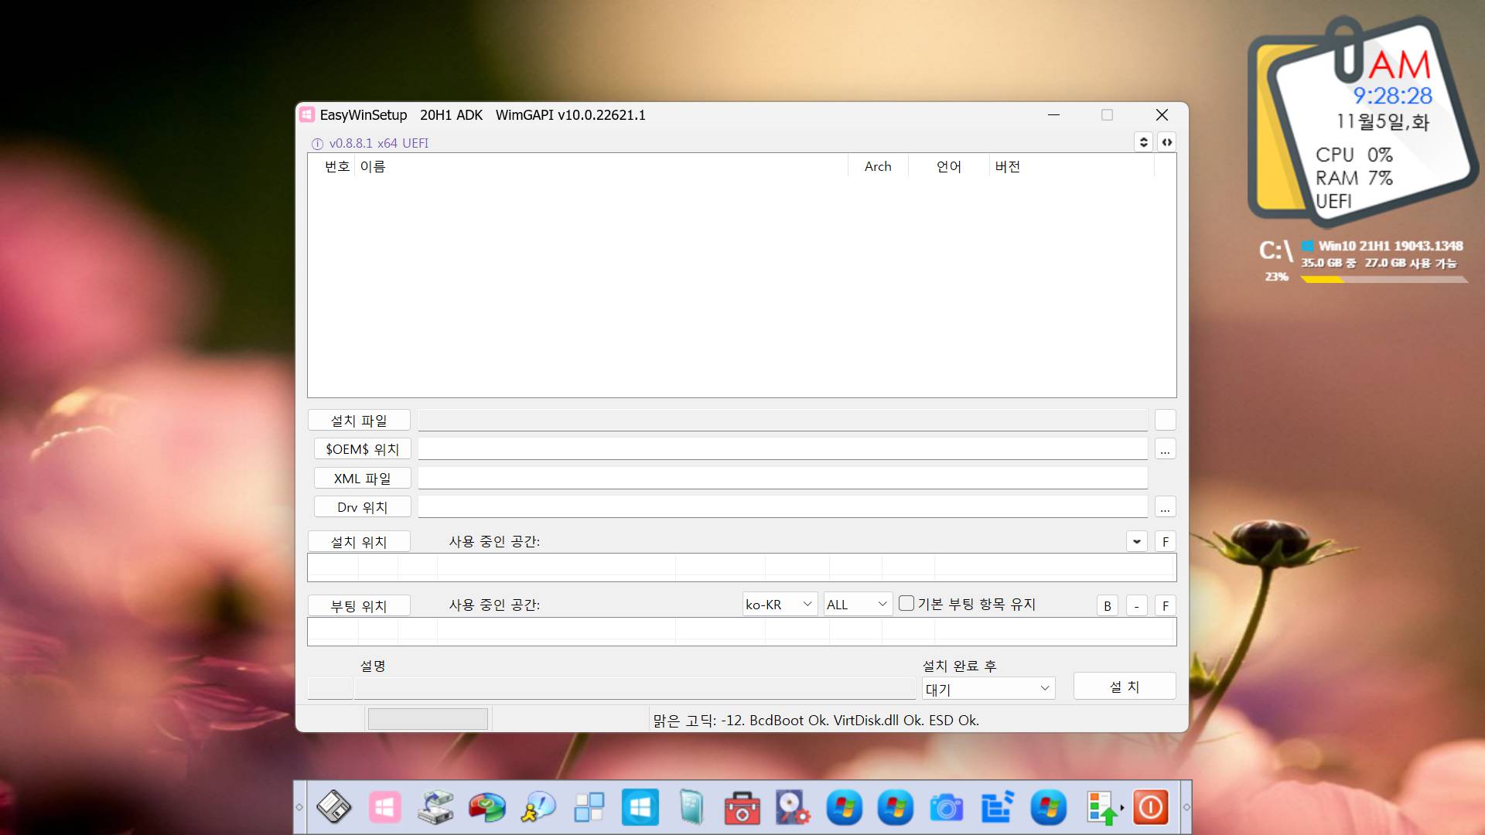
Task: Click into the $OEM$ 위치 path field
Action: pos(783,449)
